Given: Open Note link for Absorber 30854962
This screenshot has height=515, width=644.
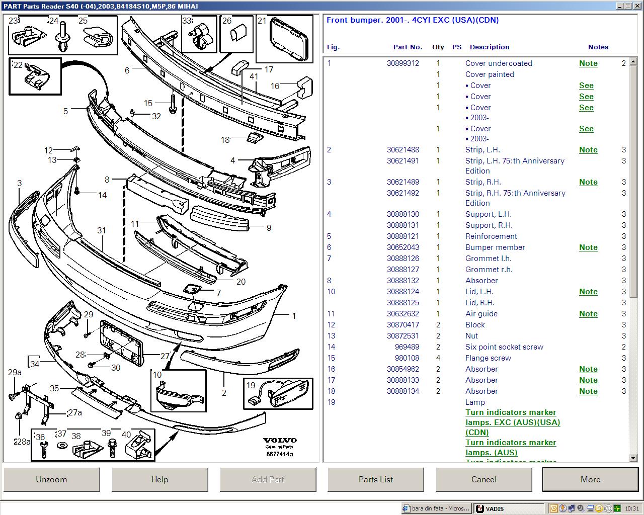Looking at the screenshot, I should (588, 369).
